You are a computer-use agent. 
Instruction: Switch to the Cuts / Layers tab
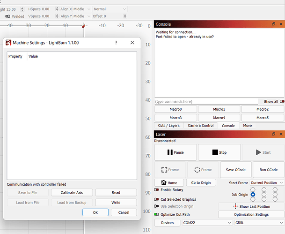coord(168,126)
